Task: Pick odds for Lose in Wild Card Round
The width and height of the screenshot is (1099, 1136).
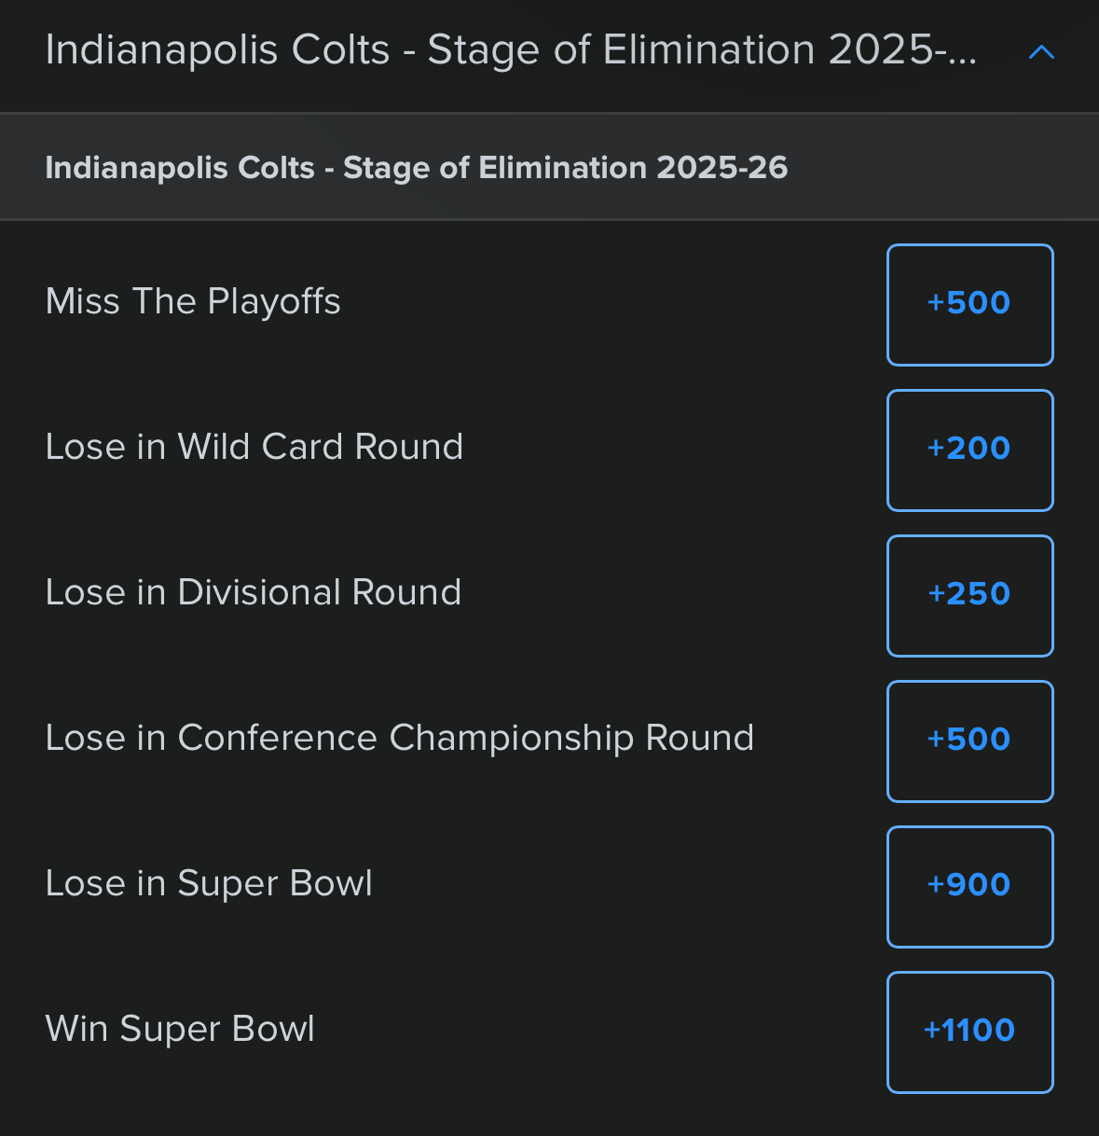Action: (969, 450)
